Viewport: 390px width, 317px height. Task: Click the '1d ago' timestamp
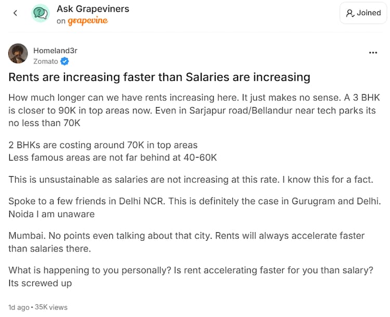point(19,307)
